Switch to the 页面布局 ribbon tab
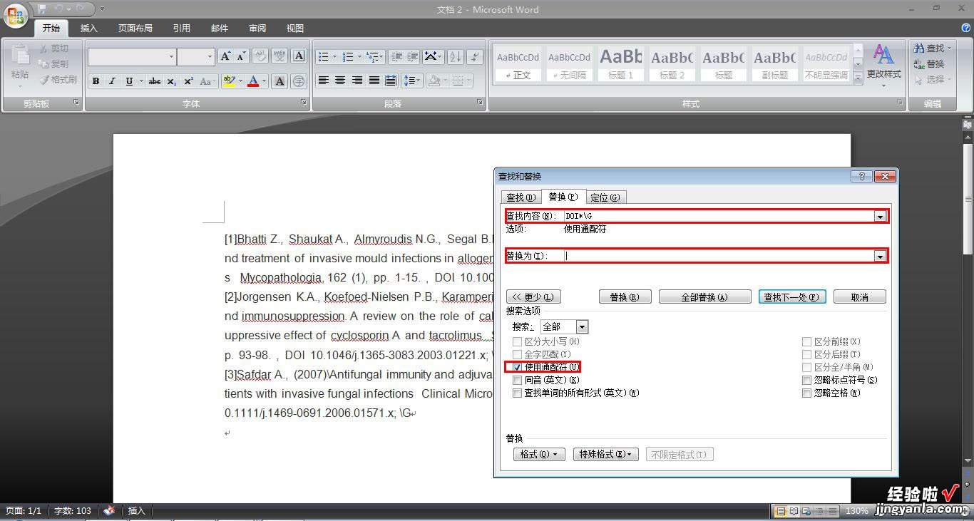This screenshot has width=974, height=521. [135, 28]
